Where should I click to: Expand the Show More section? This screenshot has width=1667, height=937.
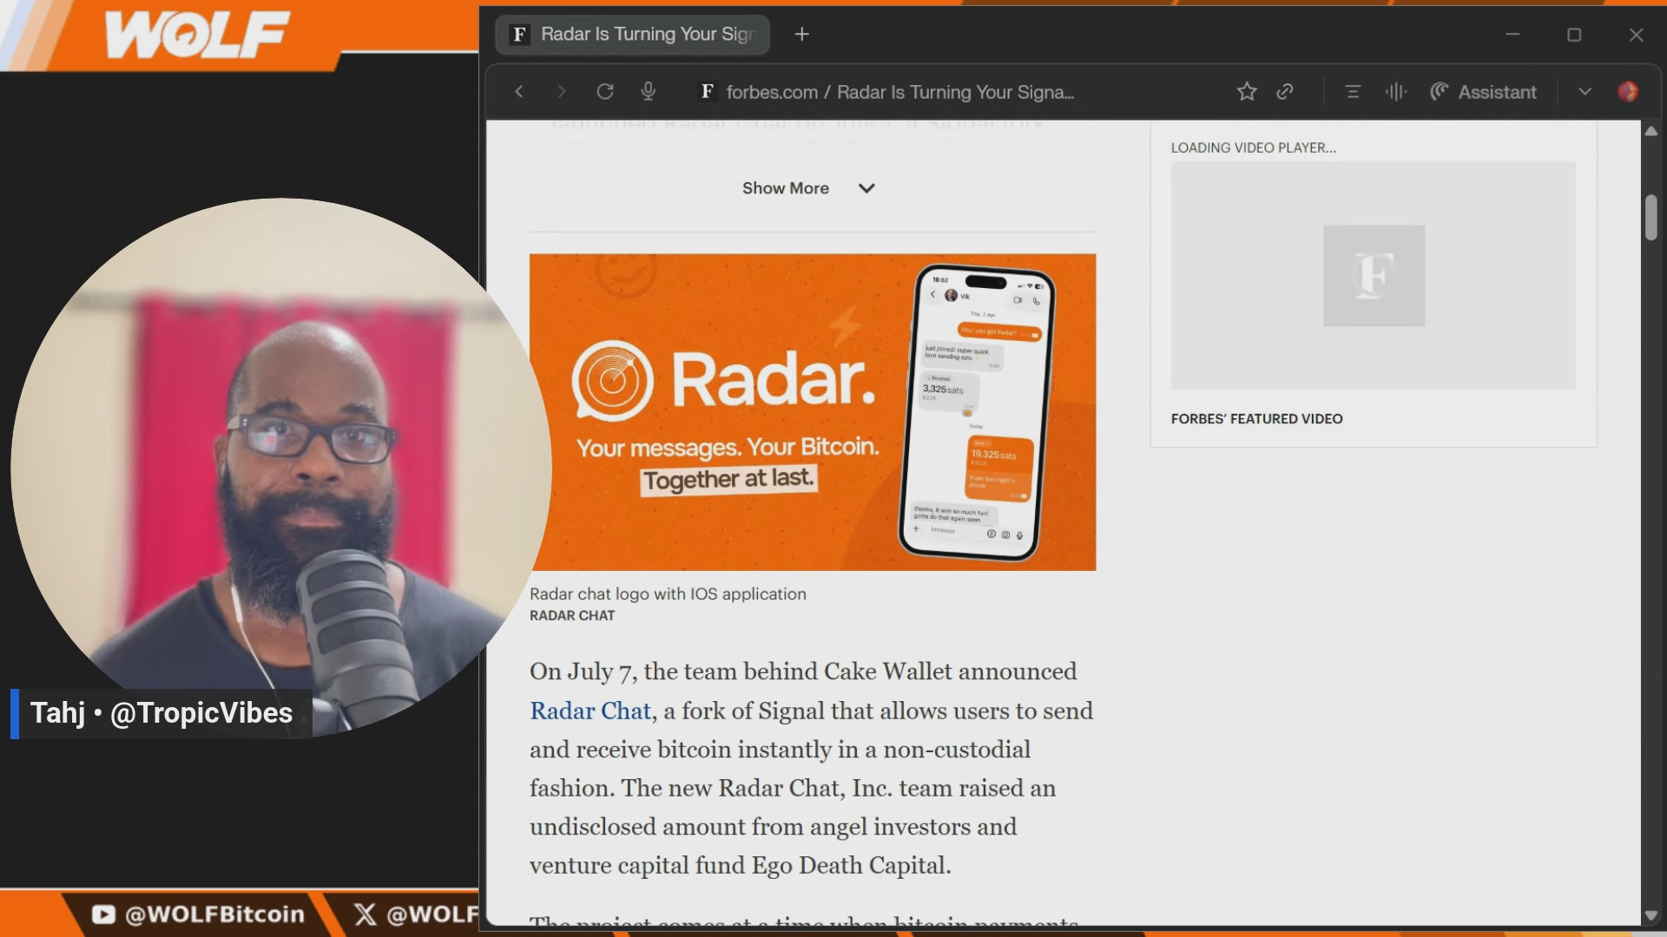point(809,188)
